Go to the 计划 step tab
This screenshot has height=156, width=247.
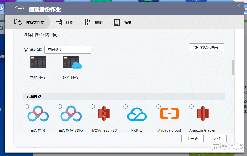[x=64, y=22]
